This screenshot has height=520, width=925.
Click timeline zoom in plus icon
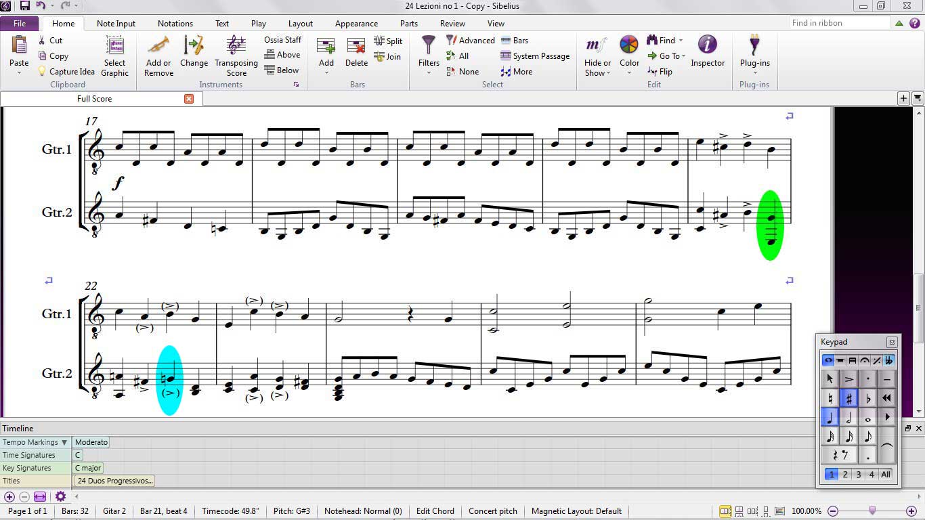click(x=9, y=496)
